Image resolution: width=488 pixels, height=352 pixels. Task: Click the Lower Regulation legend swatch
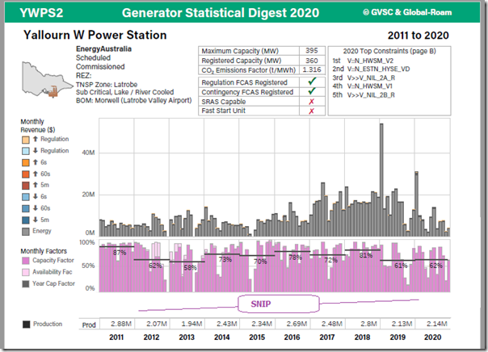click(x=26, y=151)
